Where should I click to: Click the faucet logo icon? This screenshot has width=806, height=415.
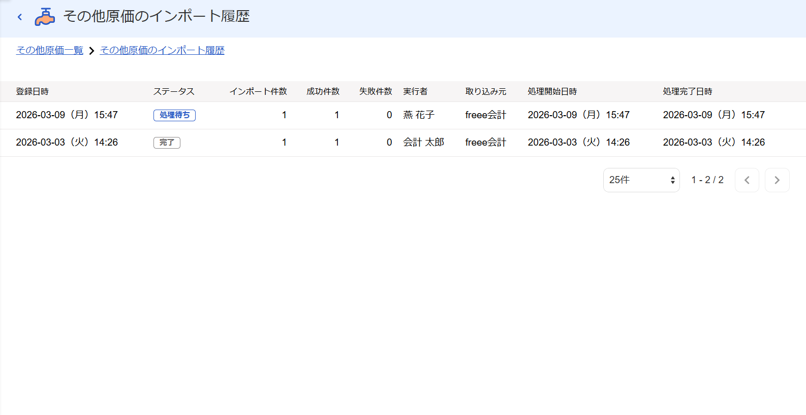45,17
